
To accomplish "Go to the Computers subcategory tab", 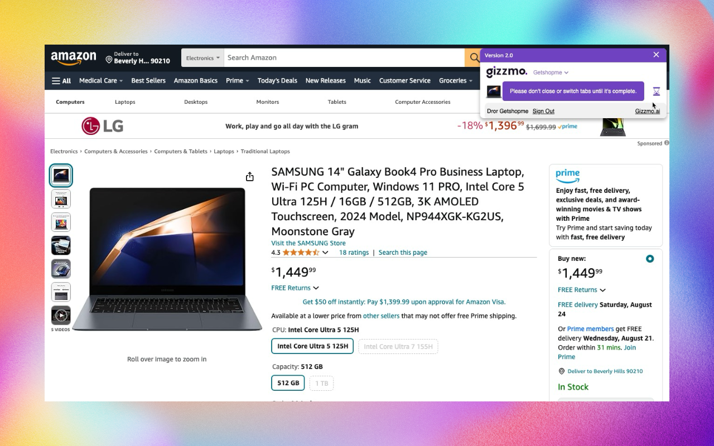I will click(70, 102).
